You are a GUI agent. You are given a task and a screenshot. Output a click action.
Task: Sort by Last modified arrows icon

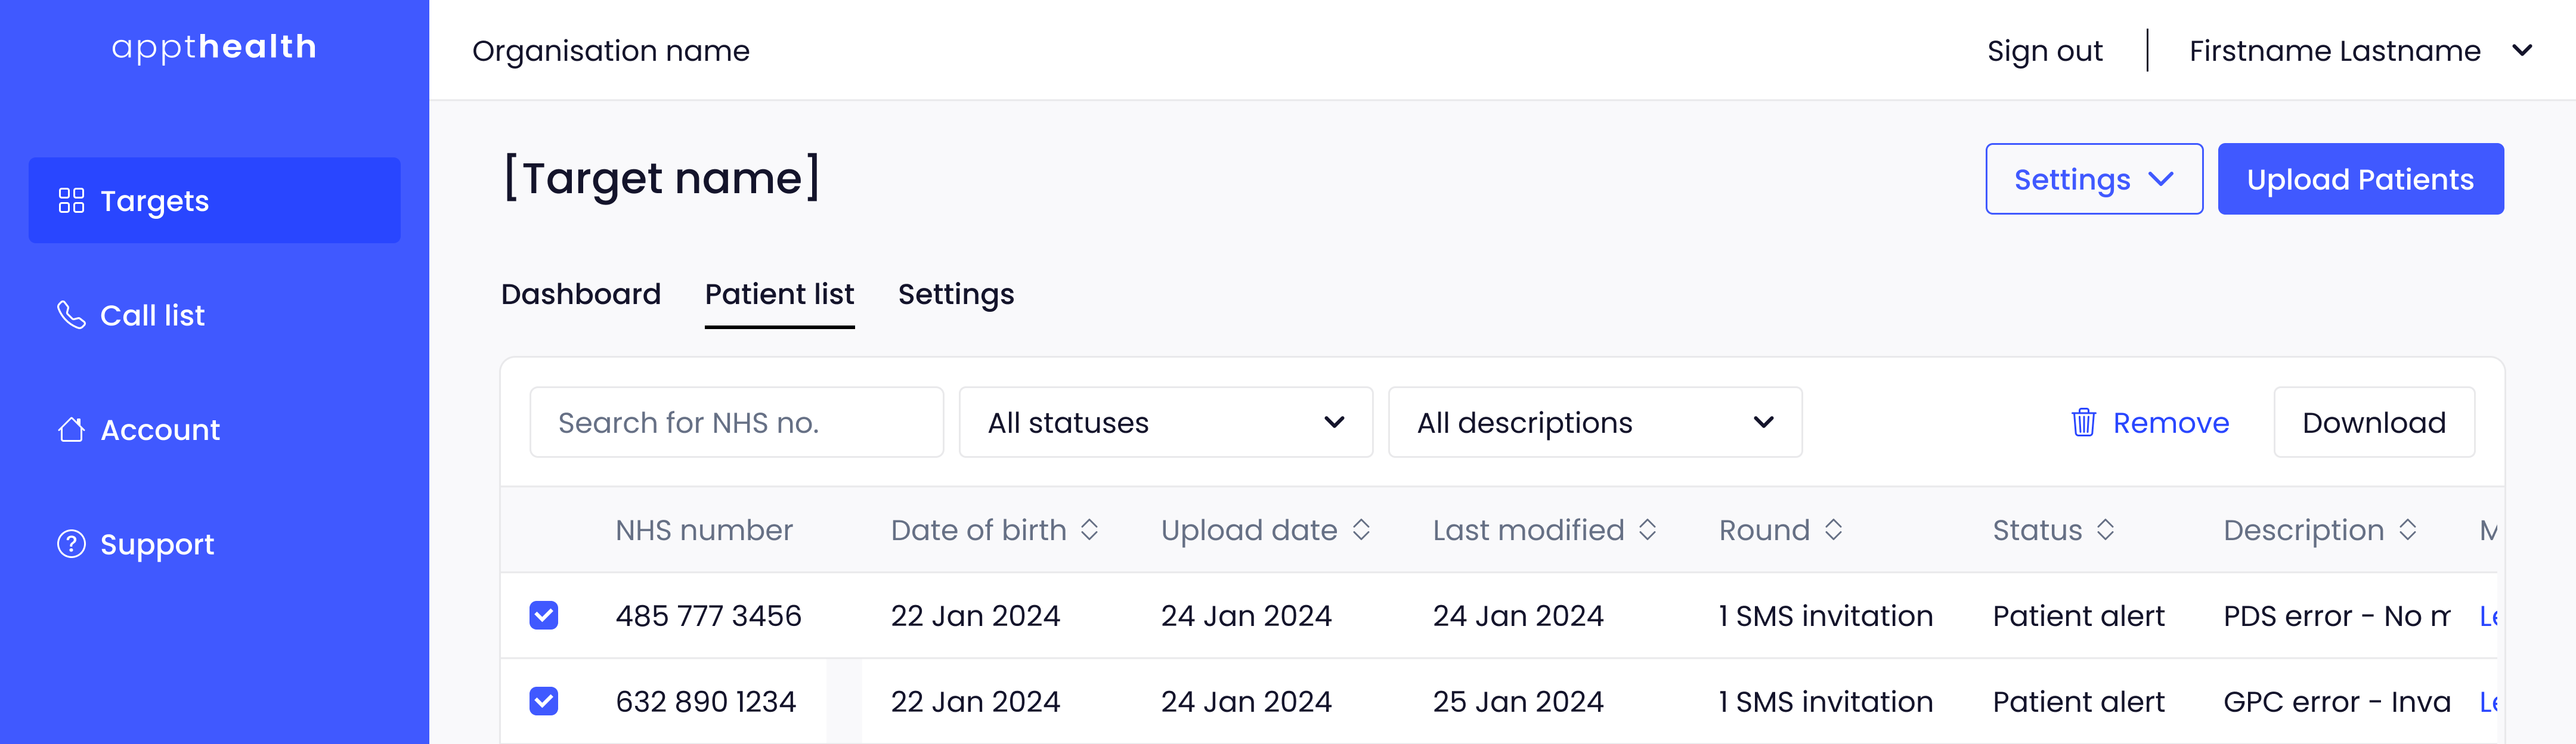(1648, 530)
